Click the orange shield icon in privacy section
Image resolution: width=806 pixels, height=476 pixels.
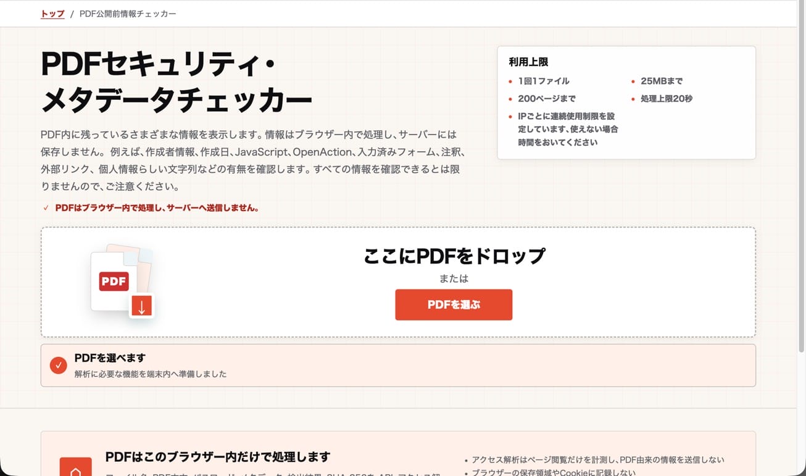[75, 467]
